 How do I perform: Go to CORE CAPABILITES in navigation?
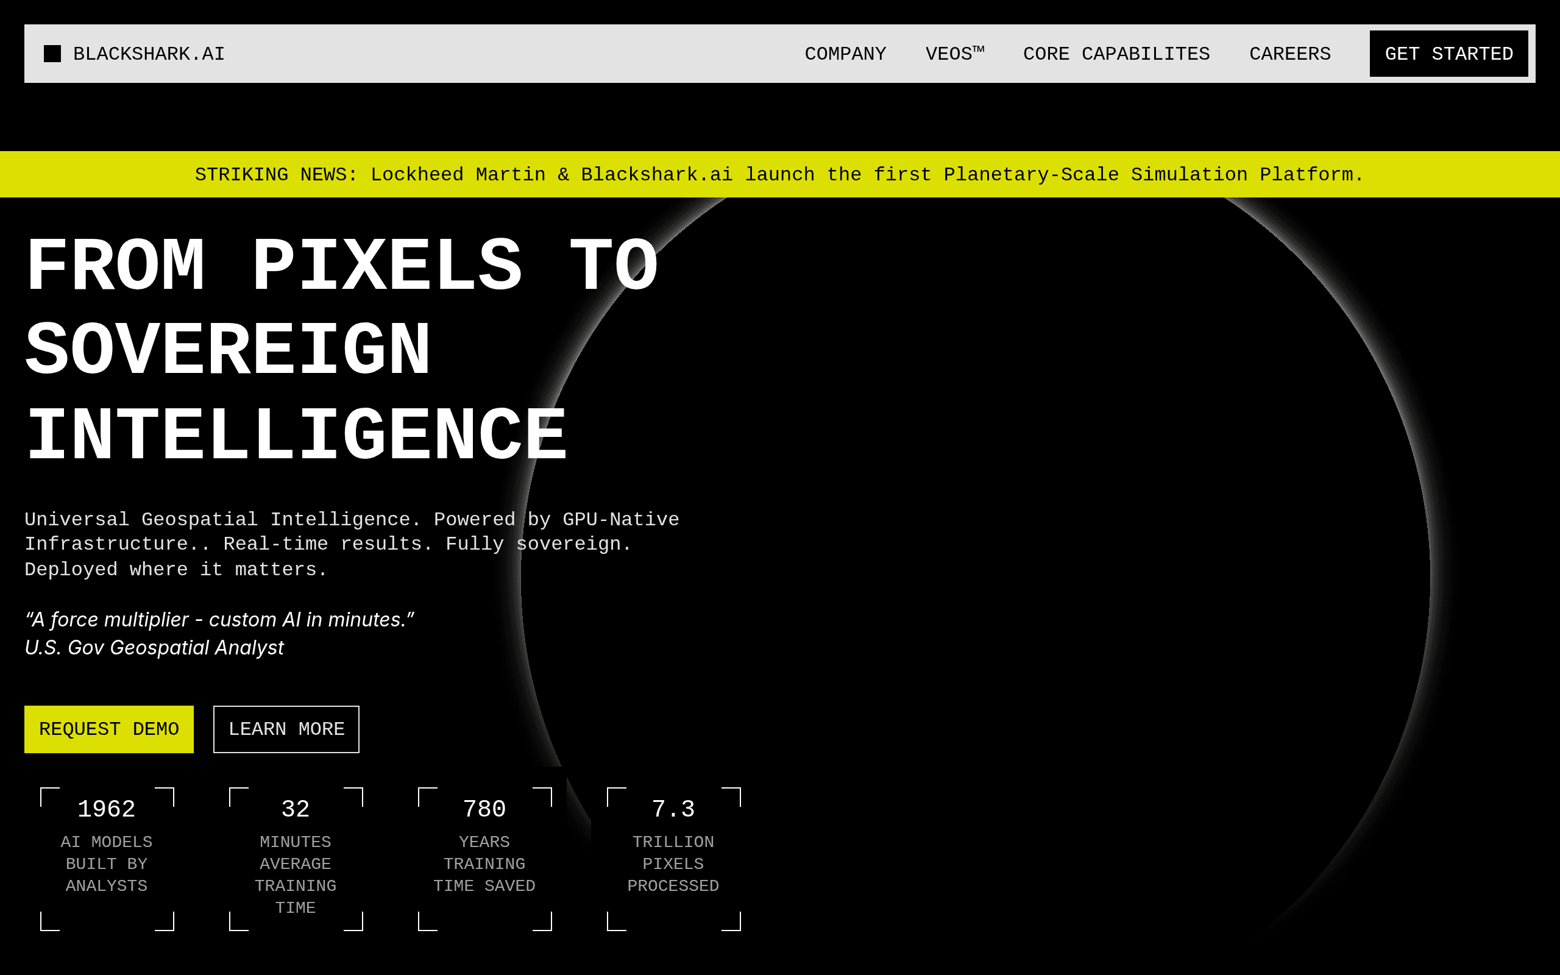point(1116,54)
